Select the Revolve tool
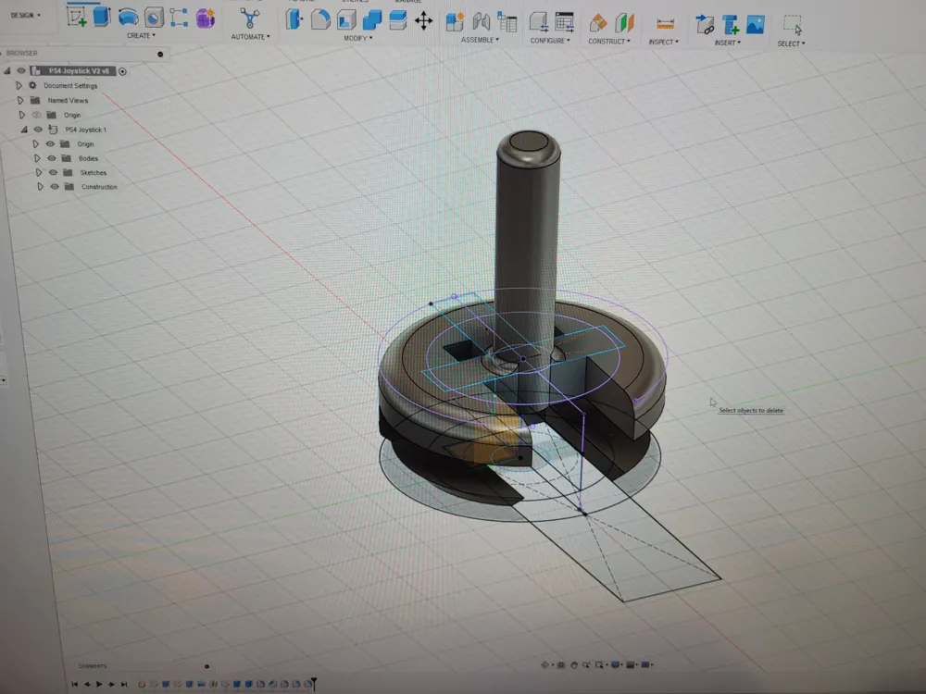 (x=128, y=17)
